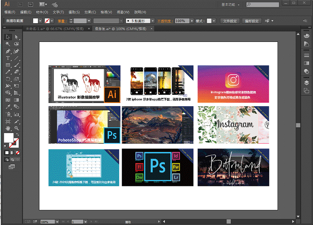Select the Free Transform tool
The width and height of the screenshot is (313, 225).
tap(16, 86)
